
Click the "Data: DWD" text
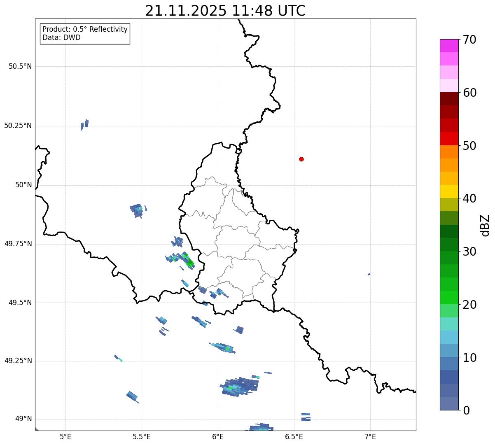(61, 37)
